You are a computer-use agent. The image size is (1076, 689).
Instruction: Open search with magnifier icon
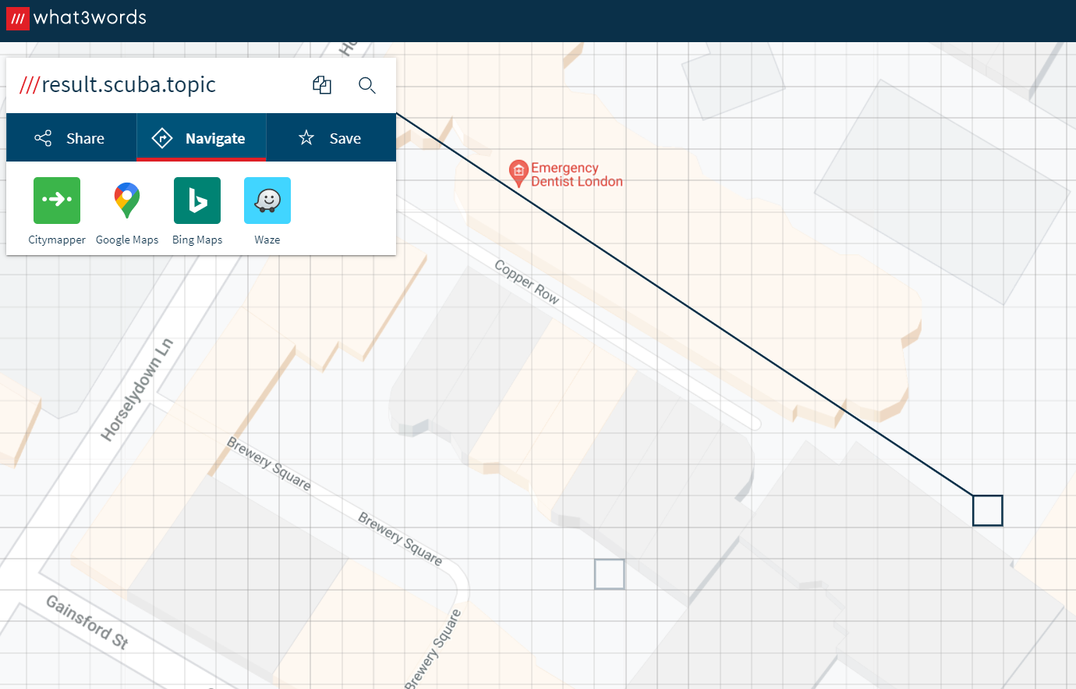click(367, 85)
